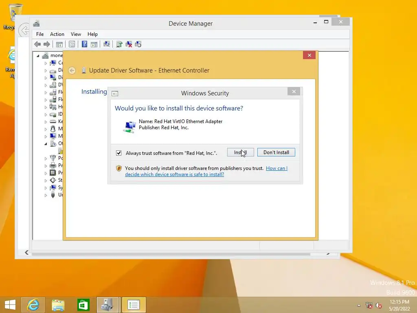The image size is (417, 313).
Task: Select the Processors chip icon
Action: tap(53, 173)
